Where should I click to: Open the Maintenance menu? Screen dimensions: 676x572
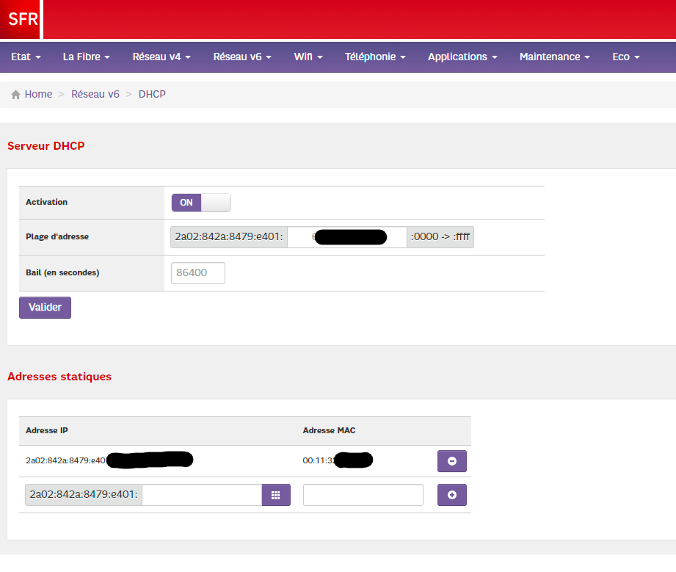tap(554, 57)
